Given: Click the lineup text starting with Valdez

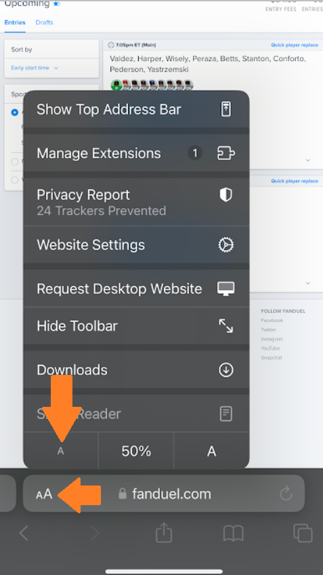Looking at the screenshot, I should (208, 64).
